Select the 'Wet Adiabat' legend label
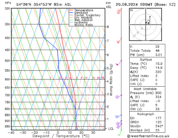This screenshot has width=178, height=138. click(83, 20)
